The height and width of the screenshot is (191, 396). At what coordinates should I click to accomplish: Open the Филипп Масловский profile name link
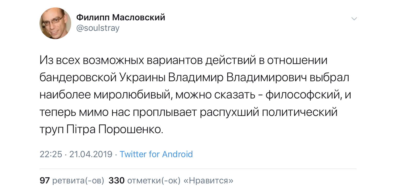(x=121, y=17)
